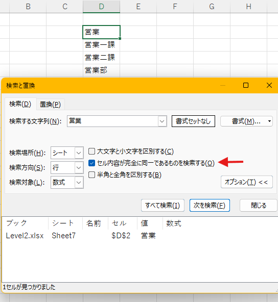Select column D header

click(102, 7)
